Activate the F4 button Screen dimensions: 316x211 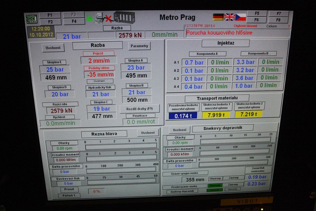pyautogui.click(x=74, y=21)
